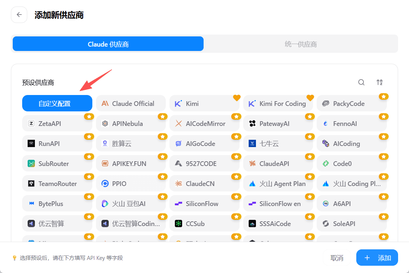Select the 火山 豆包AI preset

tap(131, 203)
